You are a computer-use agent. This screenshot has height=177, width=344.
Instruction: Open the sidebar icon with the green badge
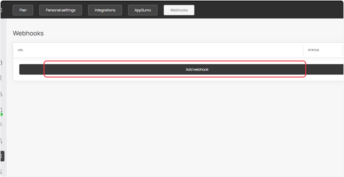coord(1,110)
